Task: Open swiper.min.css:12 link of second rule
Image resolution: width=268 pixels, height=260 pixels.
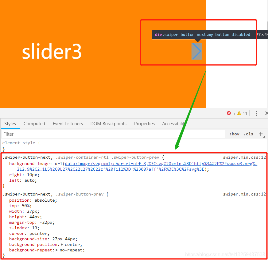Action: [x=244, y=194]
